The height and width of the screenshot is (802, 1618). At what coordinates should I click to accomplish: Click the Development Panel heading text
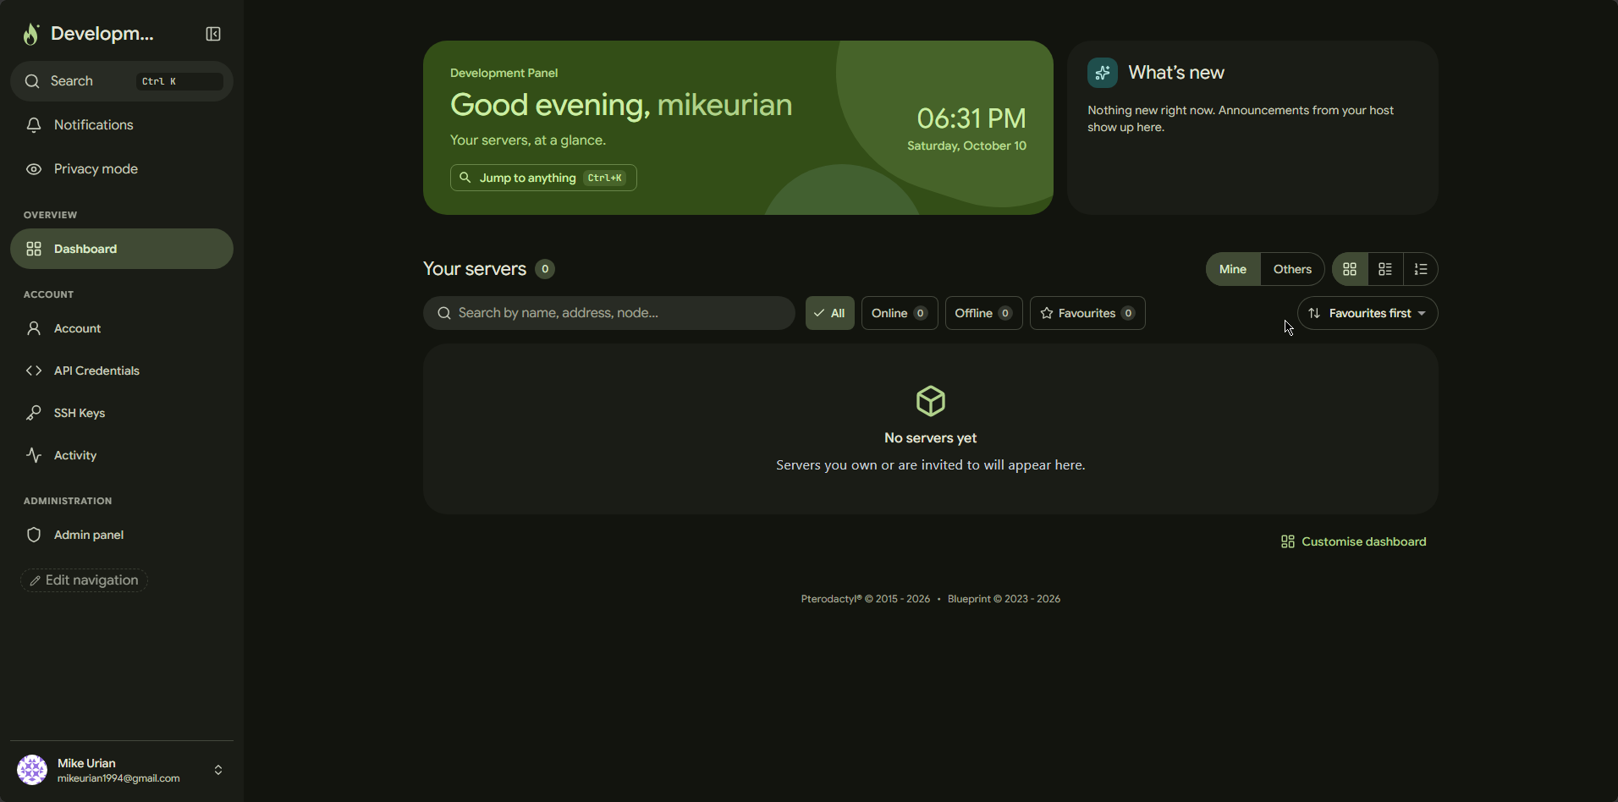point(504,73)
